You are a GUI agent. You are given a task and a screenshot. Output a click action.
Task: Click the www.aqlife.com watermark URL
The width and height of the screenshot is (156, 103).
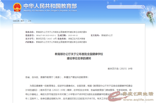point(138,100)
